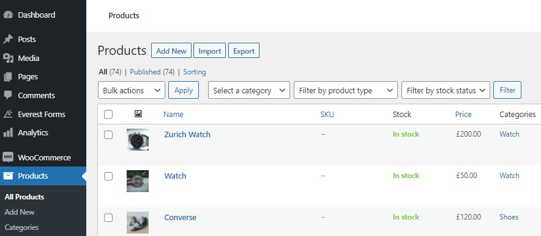Click In stock status for Converse
The width and height of the screenshot is (541, 236).
[x=406, y=217]
